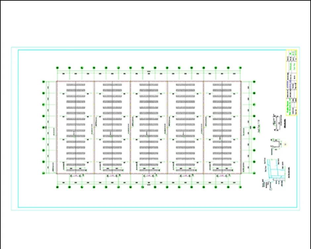
Task: Select the center bay of the floor plan
Action: [149, 127]
